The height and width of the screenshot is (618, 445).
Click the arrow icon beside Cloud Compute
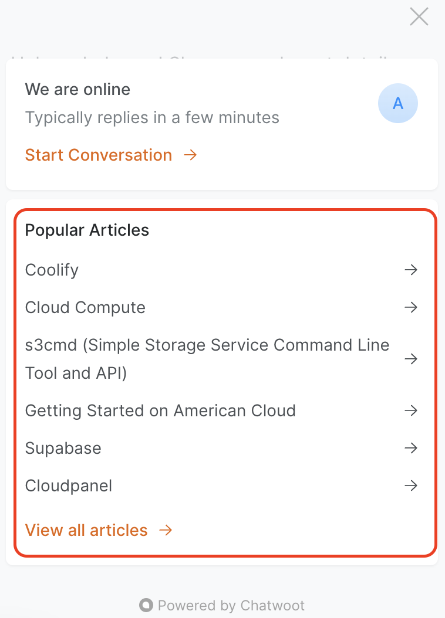point(411,307)
